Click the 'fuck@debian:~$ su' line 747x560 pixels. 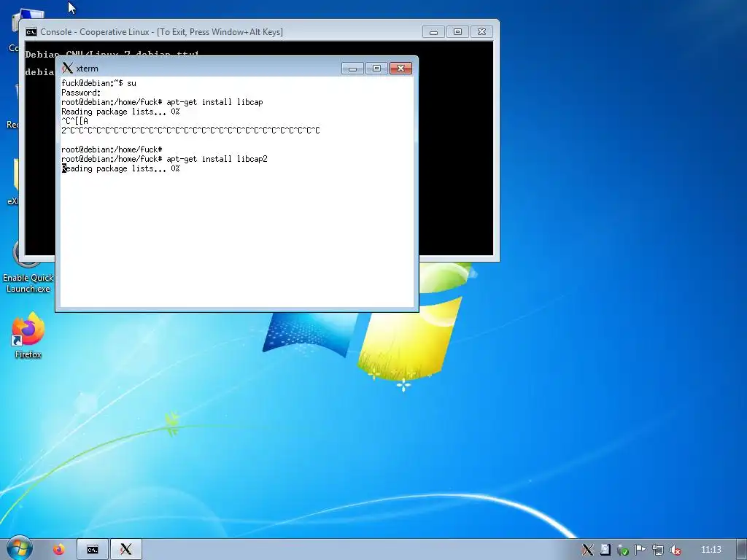click(98, 83)
